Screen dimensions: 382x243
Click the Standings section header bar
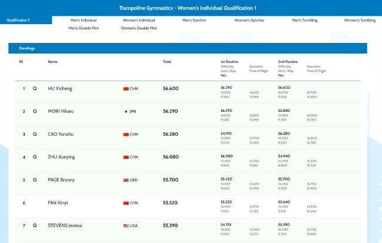pos(187,48)
